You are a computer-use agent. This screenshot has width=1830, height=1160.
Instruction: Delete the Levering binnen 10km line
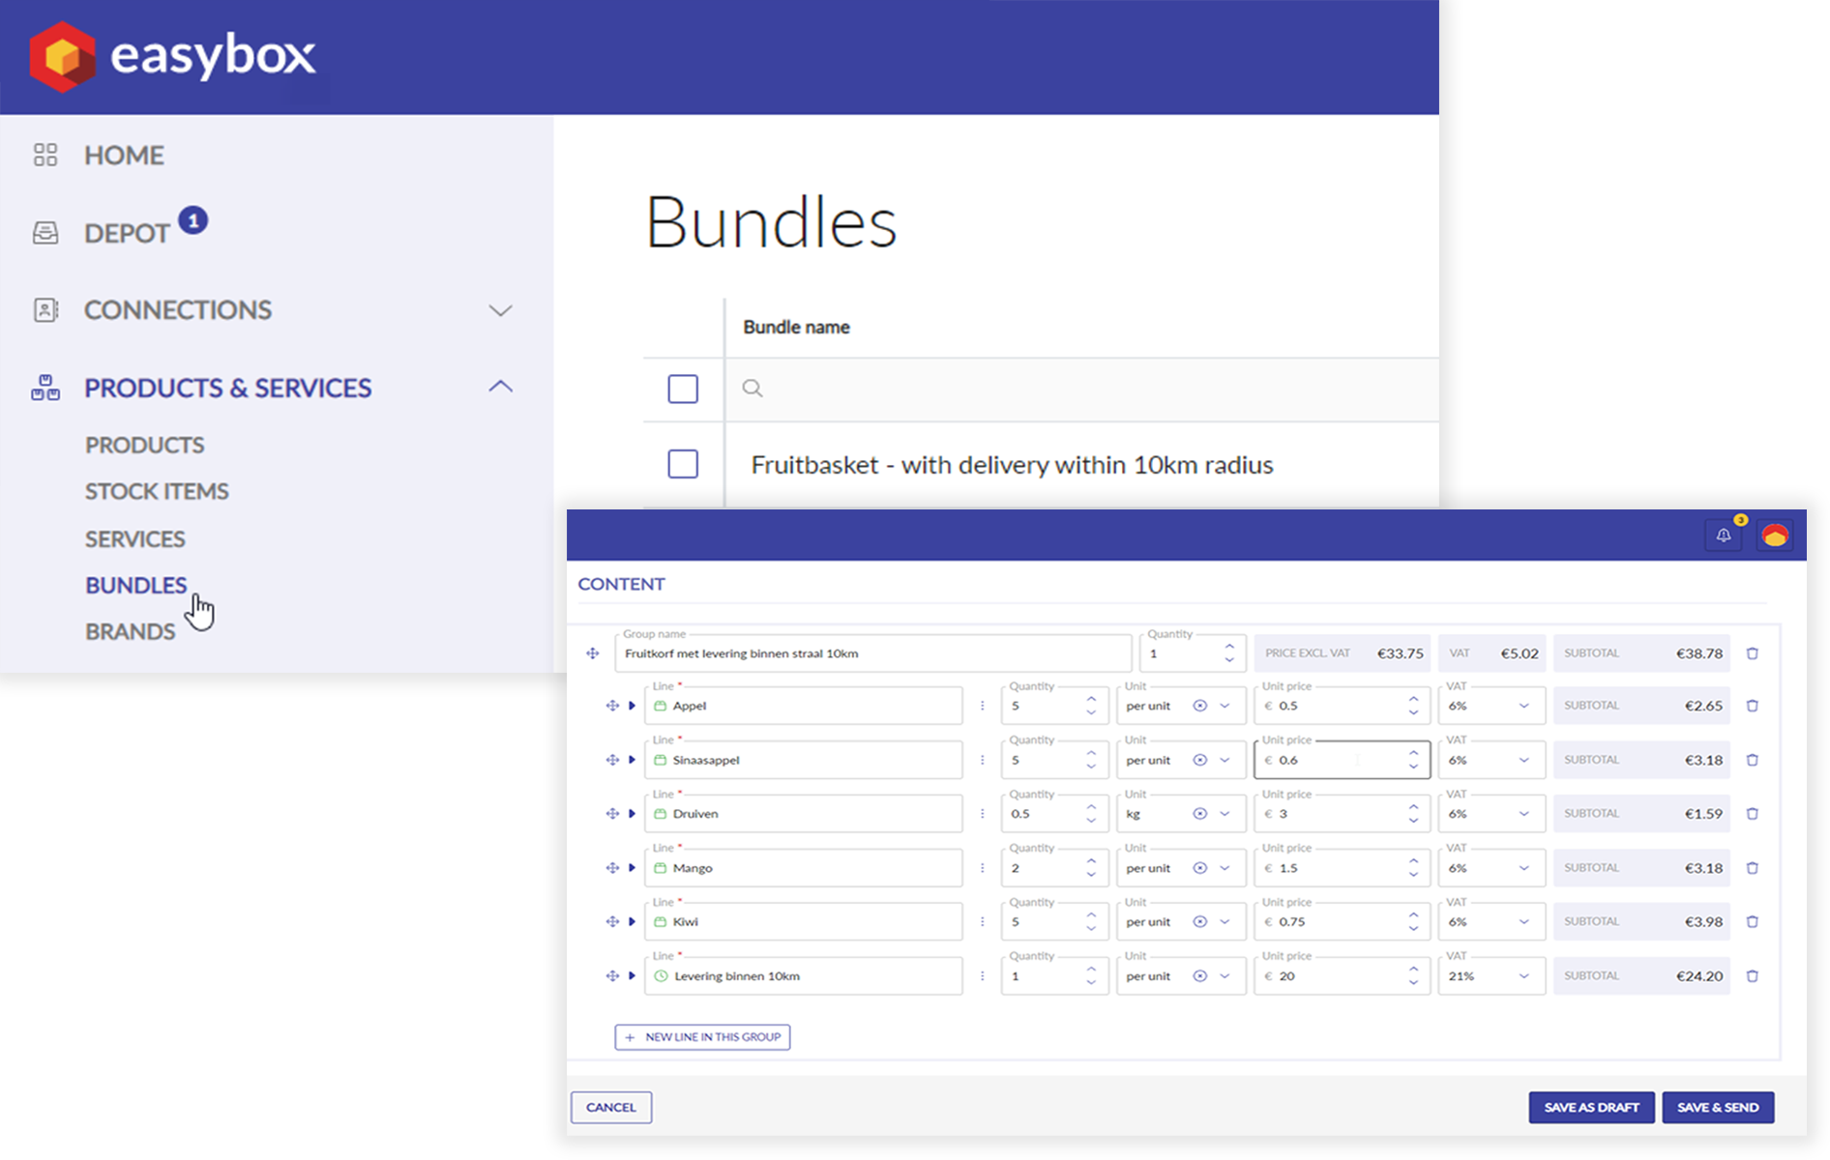[x=1752, y=976]
